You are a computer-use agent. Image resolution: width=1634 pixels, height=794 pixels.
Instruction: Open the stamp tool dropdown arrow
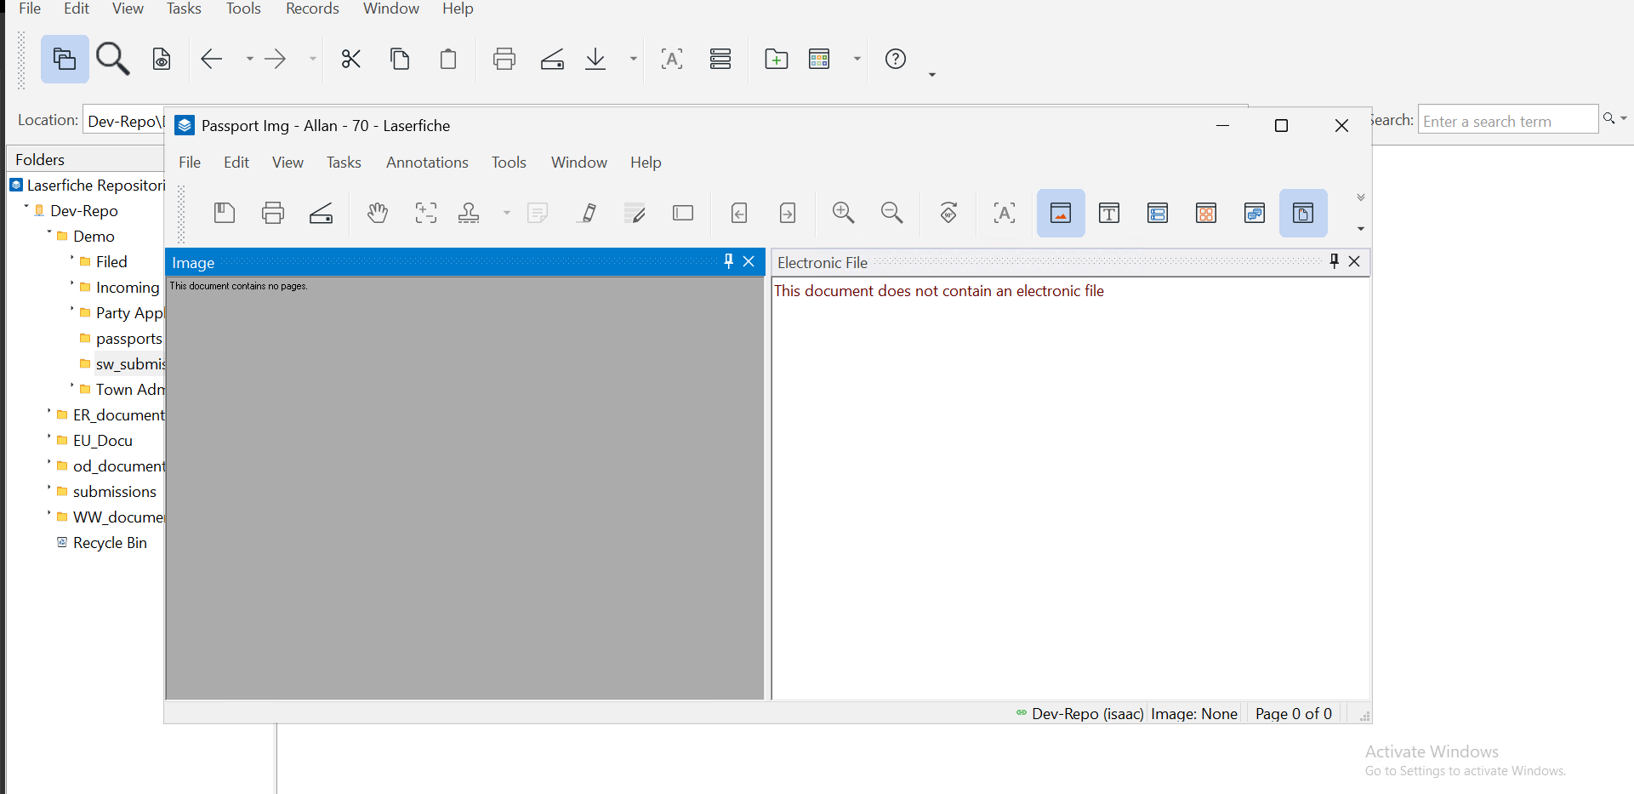coord(507,213)
